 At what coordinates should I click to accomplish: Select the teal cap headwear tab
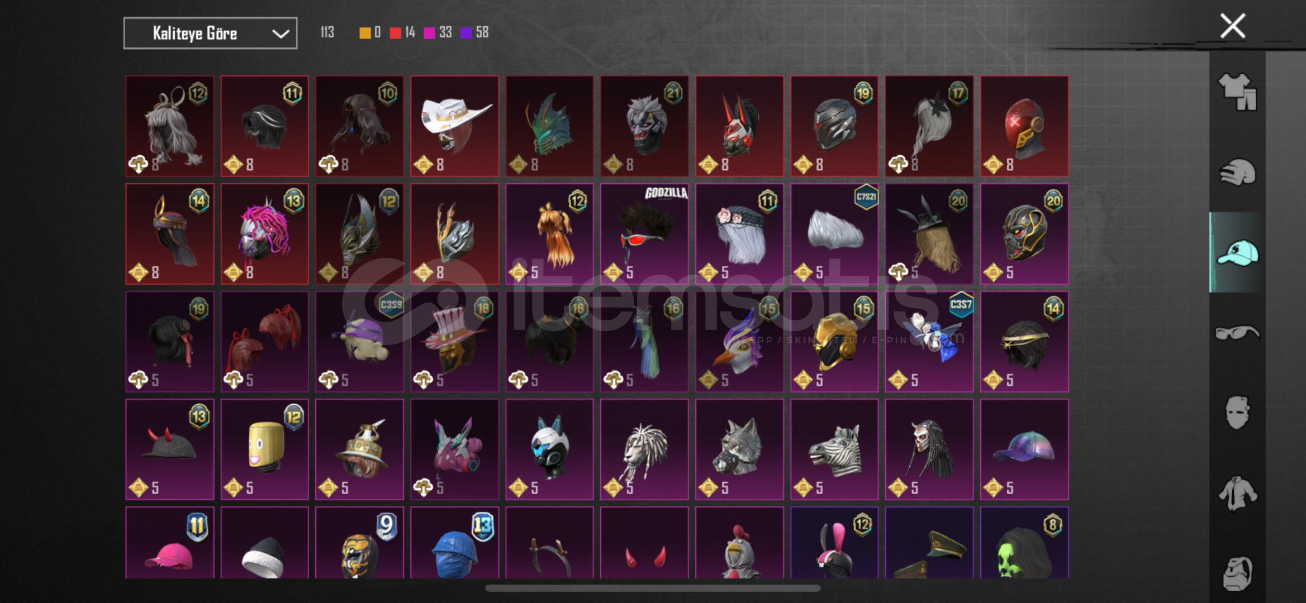pyautogui.click(x=1237, y=252)
